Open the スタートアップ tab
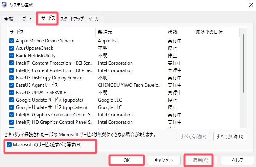 click(x=72, y=19)
